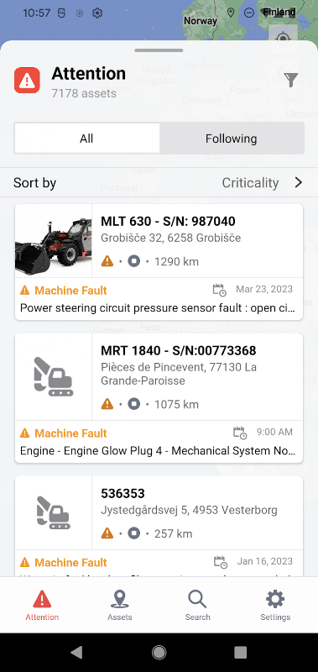Open the Search tab in bottom navigation
318x672 pixels.
coord(197,605)
